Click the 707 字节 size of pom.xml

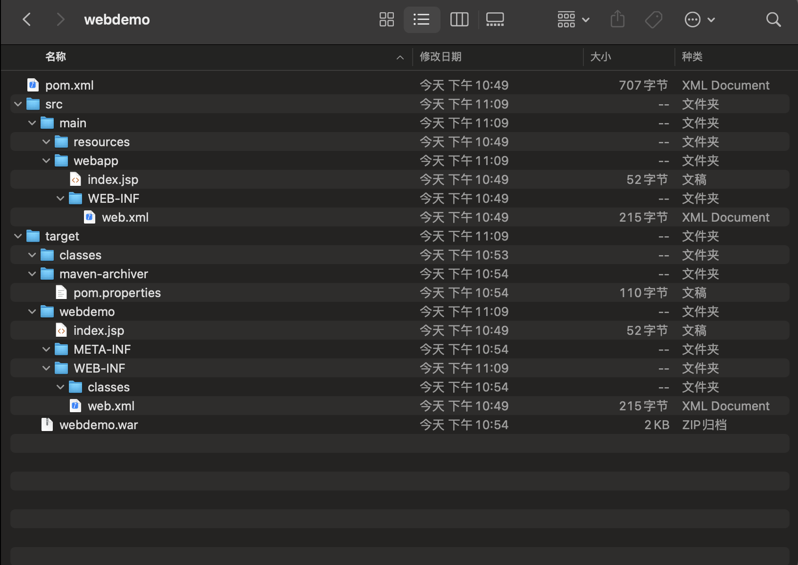tap(643, 85)
